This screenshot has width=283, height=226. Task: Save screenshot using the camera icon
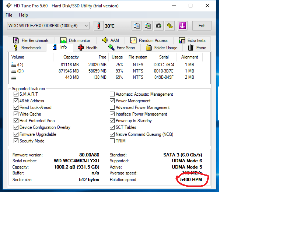point(159,26)
